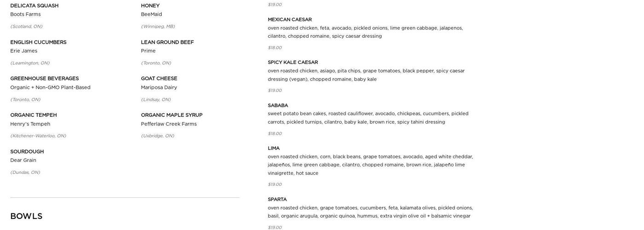644x230 pixels.
Task: Click the MEXICAN CAESAR menu item heading
Action: (x=290, y=20)
